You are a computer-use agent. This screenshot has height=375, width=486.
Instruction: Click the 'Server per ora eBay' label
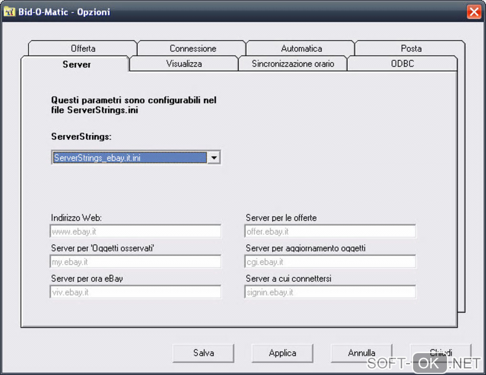coord(87,279)
